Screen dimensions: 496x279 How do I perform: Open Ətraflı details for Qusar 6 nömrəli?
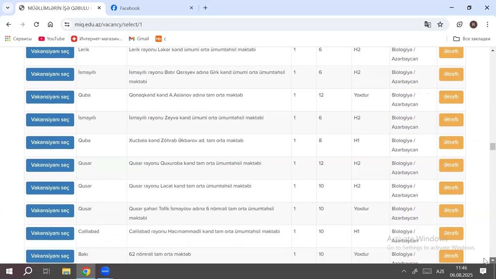point(451,210)
